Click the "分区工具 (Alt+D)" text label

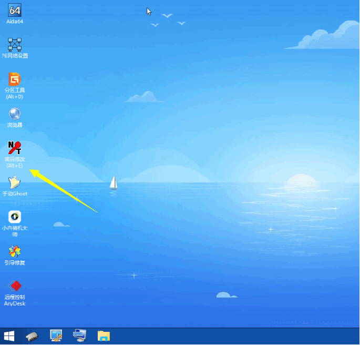pyautogui.click(x=15, y=93)
